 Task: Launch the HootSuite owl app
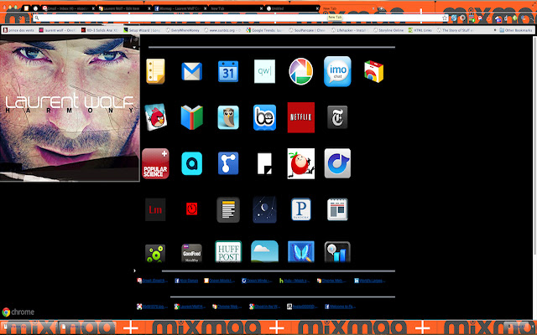(228, 117)
